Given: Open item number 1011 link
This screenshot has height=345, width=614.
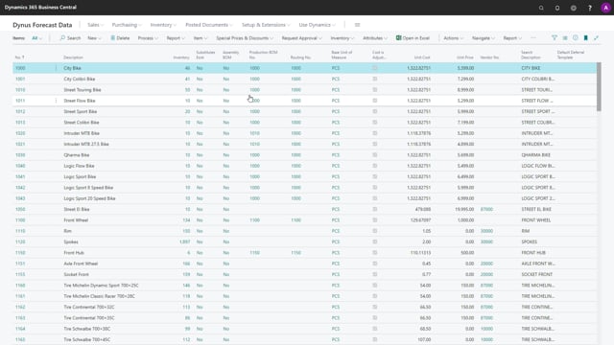Looking at the screenshot, I should pyautogui.click(x=20, y=101).
